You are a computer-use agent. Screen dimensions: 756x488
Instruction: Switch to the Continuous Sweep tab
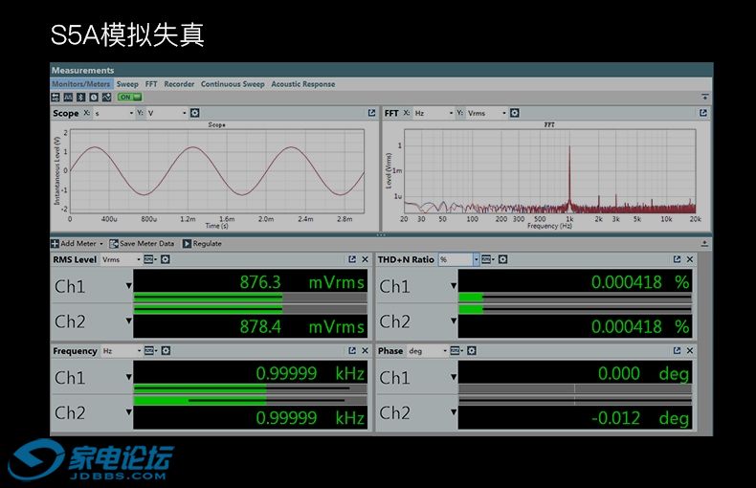[x=233, y=84]
